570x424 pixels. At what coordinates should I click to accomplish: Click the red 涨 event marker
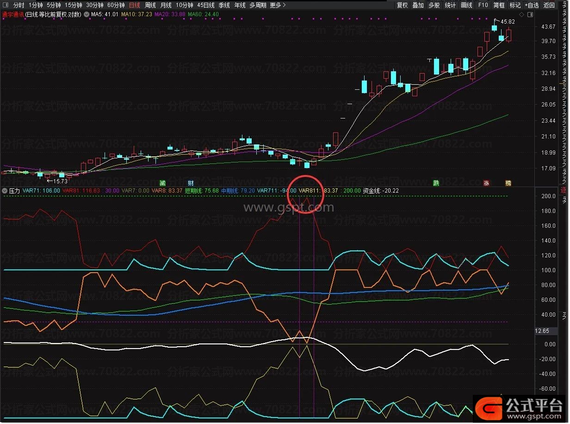point(486,183)
